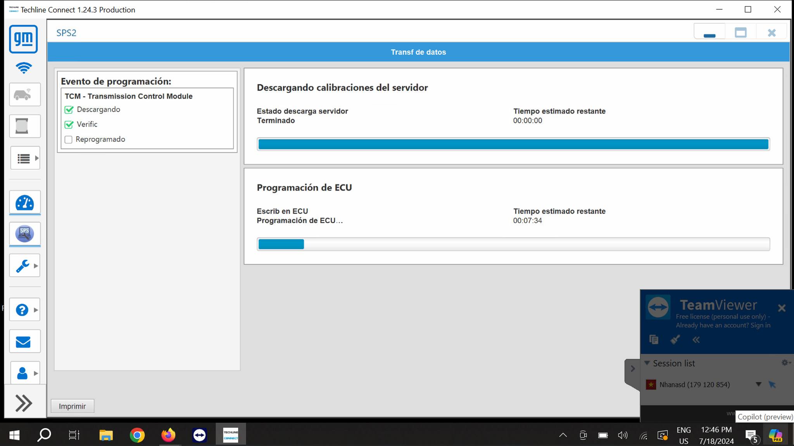794x446 pixels.
Task: Open File Explorer from the taskbar
Action: click(105, 435)
